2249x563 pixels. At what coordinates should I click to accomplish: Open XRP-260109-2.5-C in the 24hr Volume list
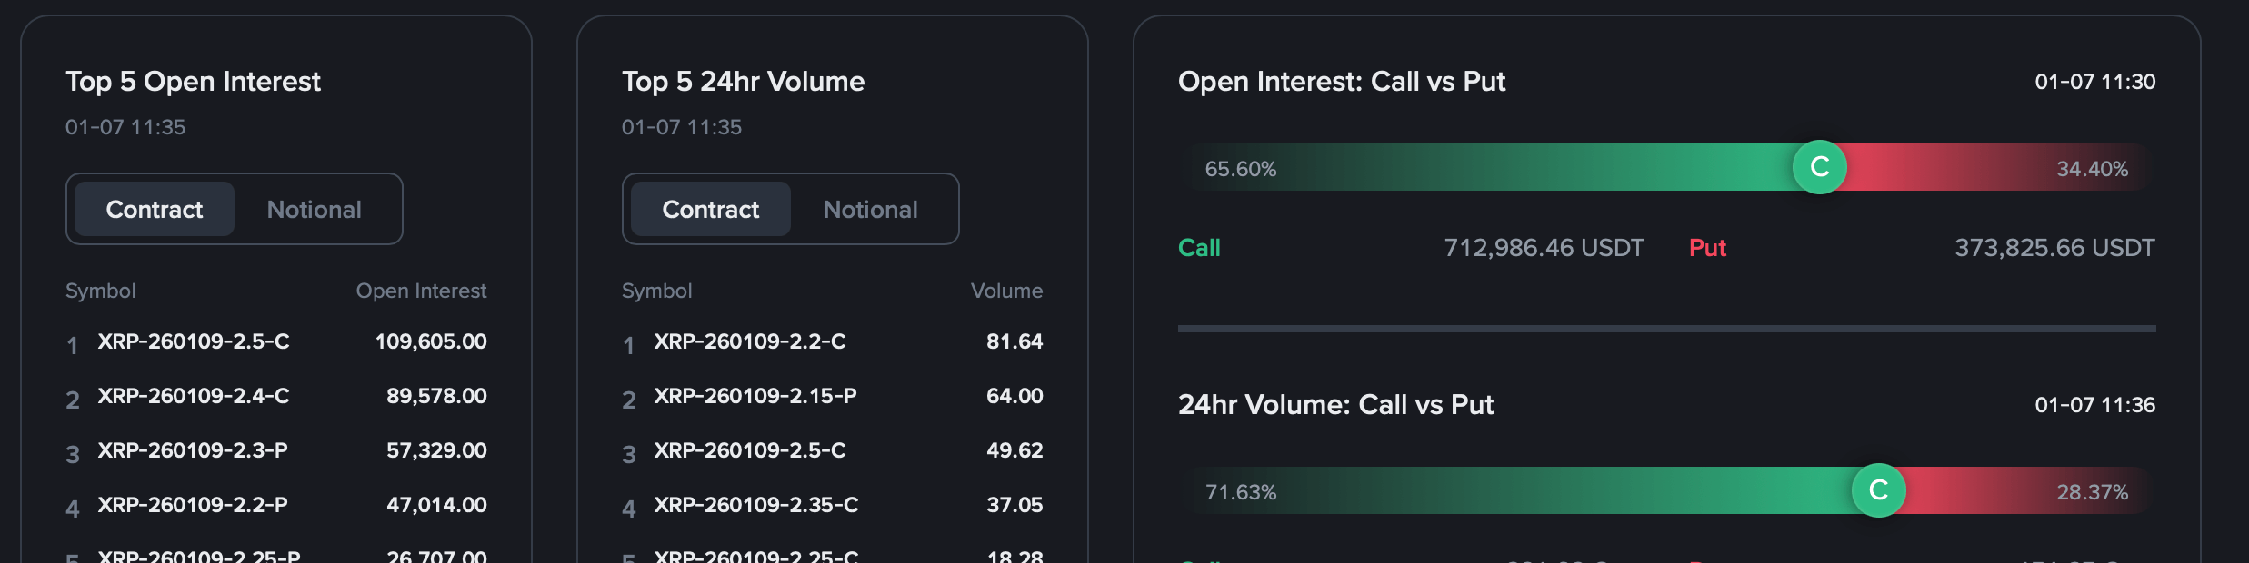tap(750, 450)
